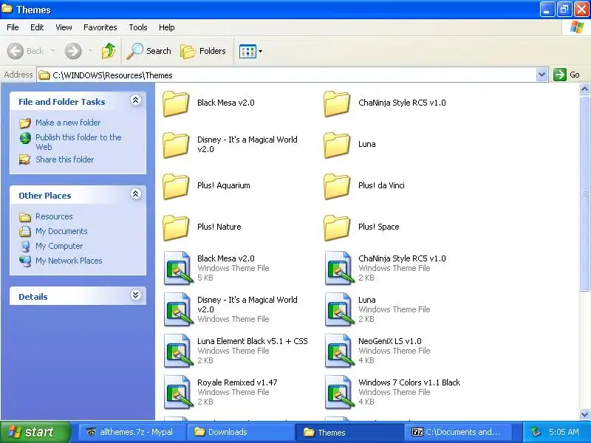The image size is (591, 443).
Task: Click the vertical scrollbar thumb
Action: [584, 193]
